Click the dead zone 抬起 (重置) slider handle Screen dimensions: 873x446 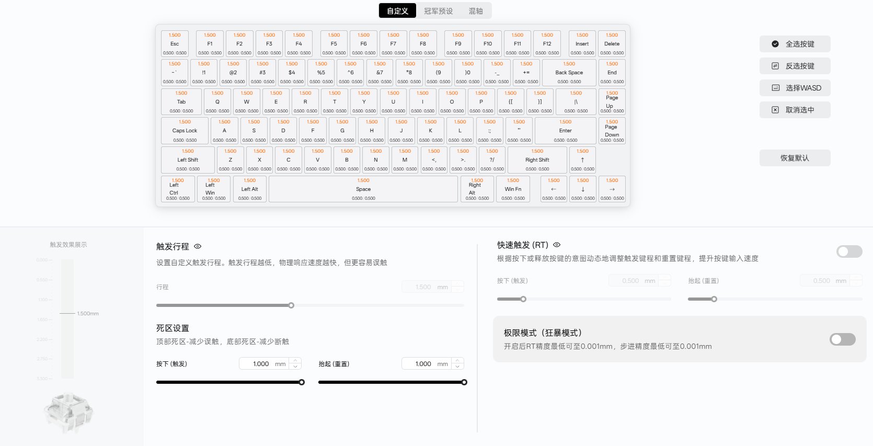click(464, 382)
